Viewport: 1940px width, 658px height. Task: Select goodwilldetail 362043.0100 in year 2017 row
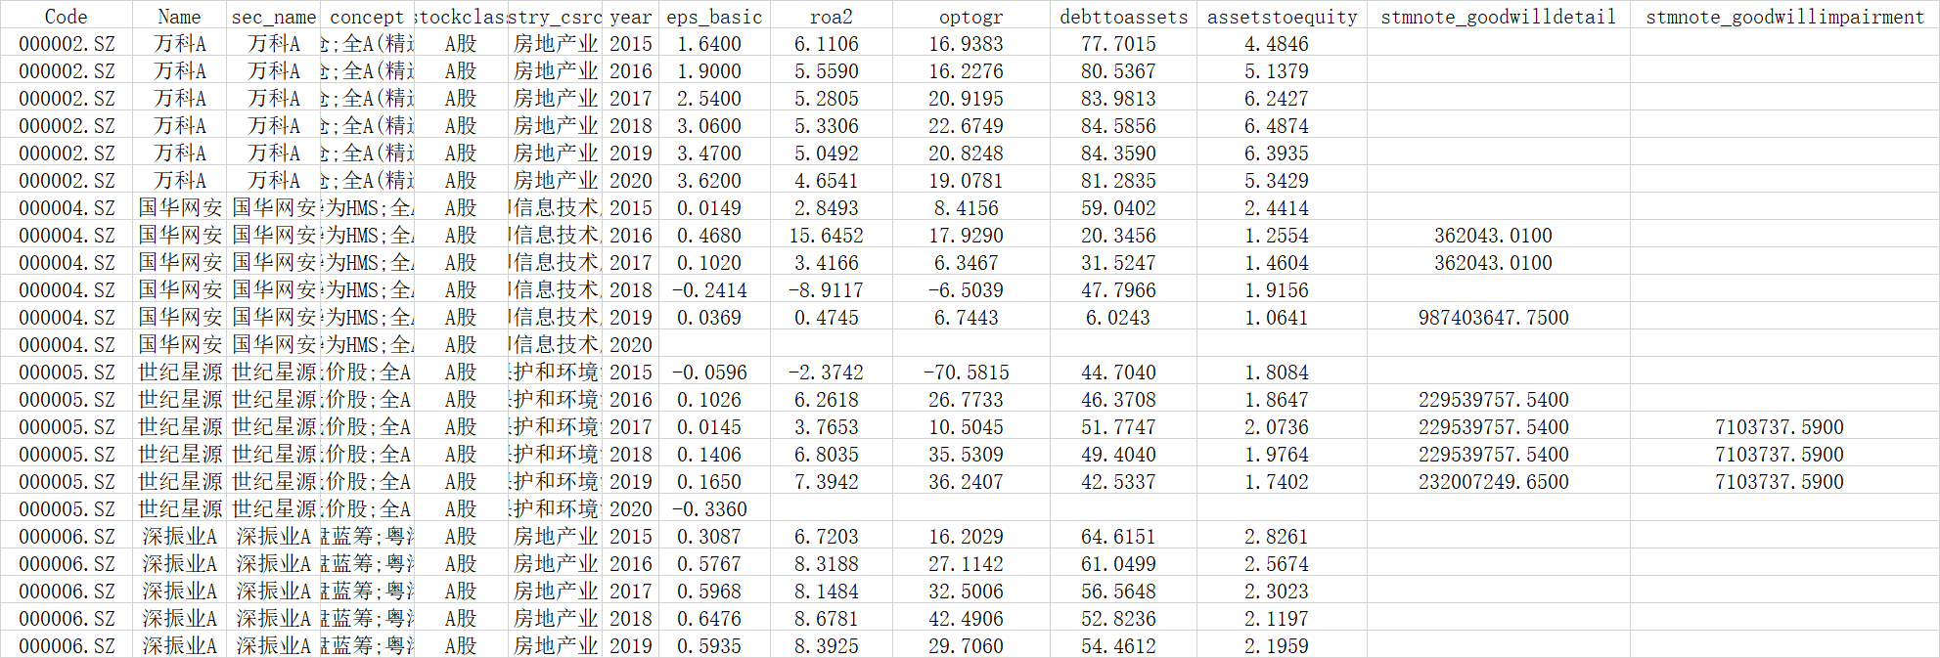pos(1494,263)
